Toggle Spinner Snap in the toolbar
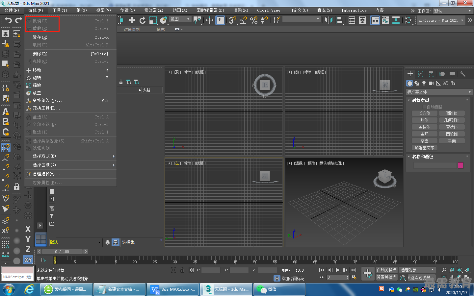Viewport: 474px width, 296px height. pos(264,20)
